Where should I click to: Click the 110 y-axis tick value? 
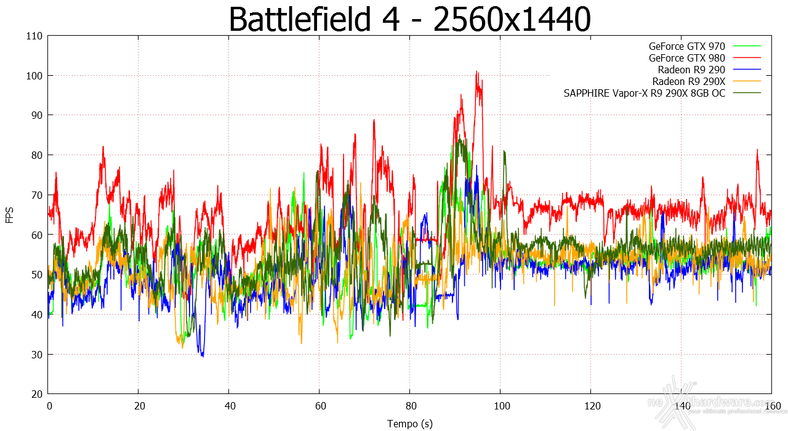click(x=34, y=36)
